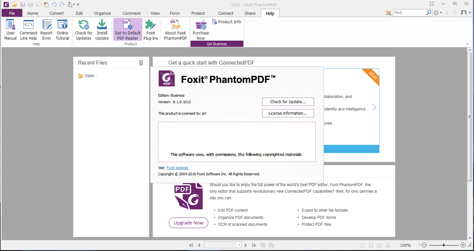Click the Check for Update... dialog button
Image resolution: width=474 pixels, height=251 pixels.
tap(288, 102)
